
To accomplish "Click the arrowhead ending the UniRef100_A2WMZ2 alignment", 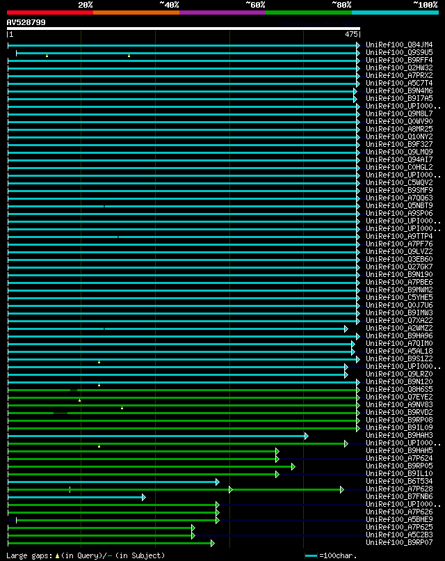I will [x=346, y=329].
